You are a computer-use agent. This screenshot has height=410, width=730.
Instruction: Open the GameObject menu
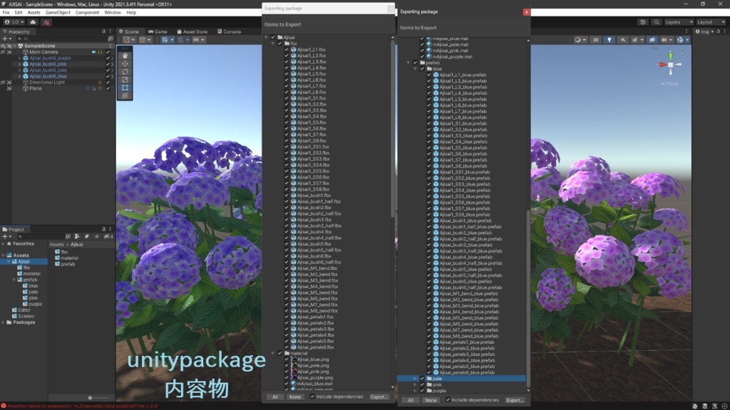58,13
